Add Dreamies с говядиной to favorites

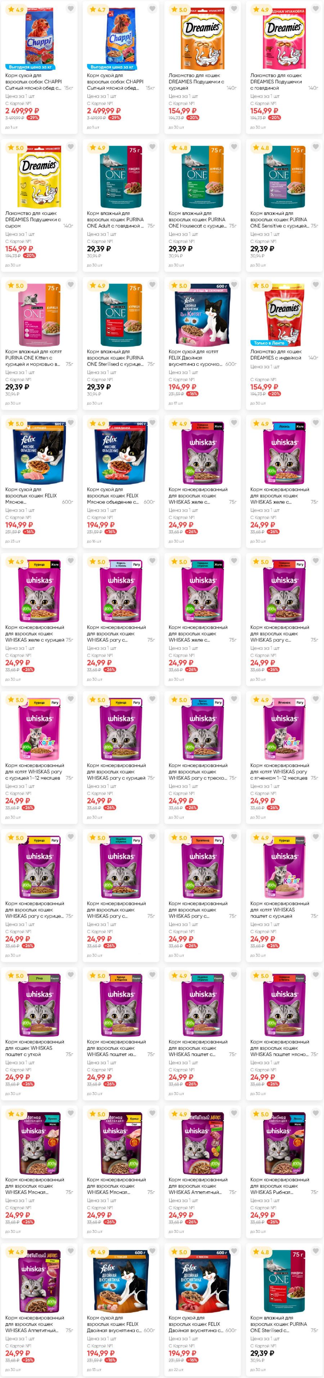pos(315,9)
